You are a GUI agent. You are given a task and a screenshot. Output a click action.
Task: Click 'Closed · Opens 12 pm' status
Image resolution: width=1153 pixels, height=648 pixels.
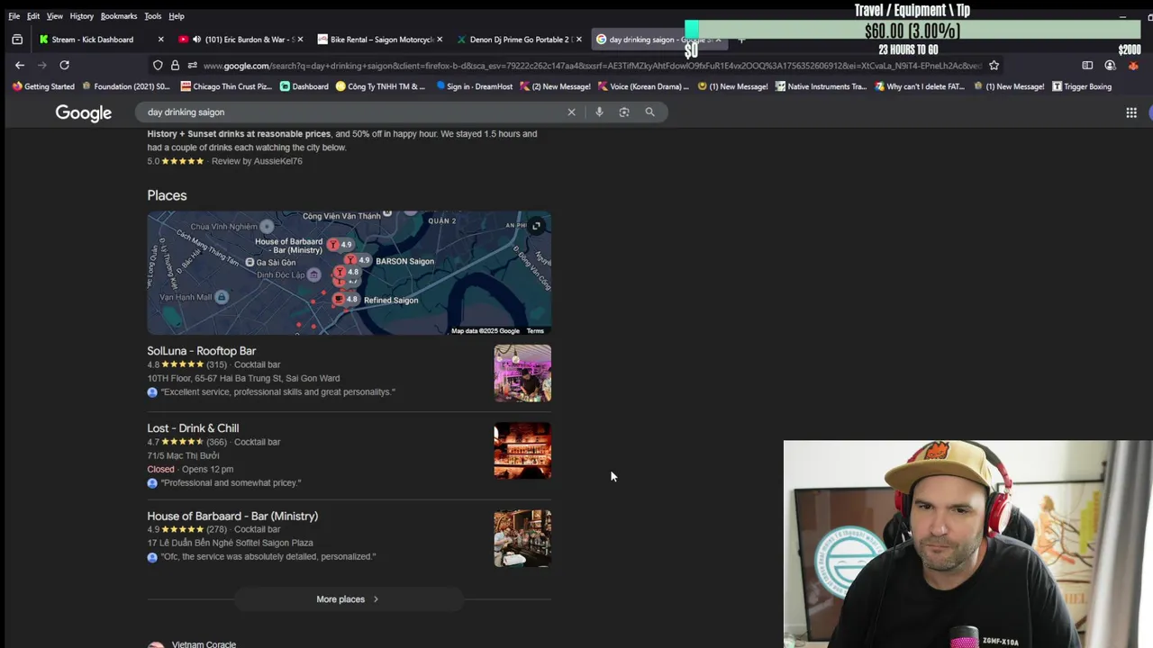[x=190, y=469]
